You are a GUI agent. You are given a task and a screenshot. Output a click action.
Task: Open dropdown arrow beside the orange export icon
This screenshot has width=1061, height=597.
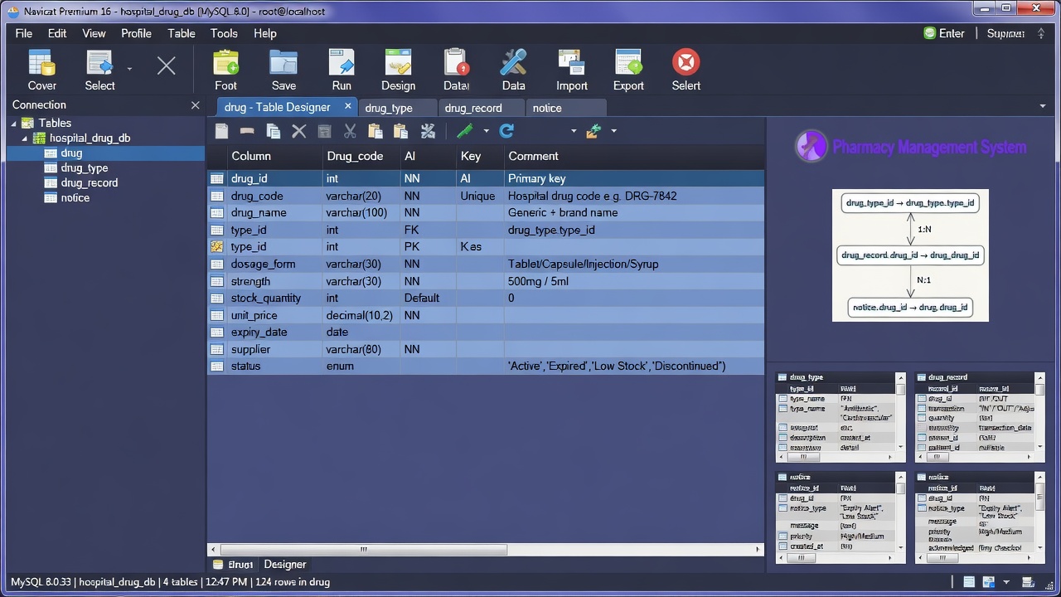[613, 131]
